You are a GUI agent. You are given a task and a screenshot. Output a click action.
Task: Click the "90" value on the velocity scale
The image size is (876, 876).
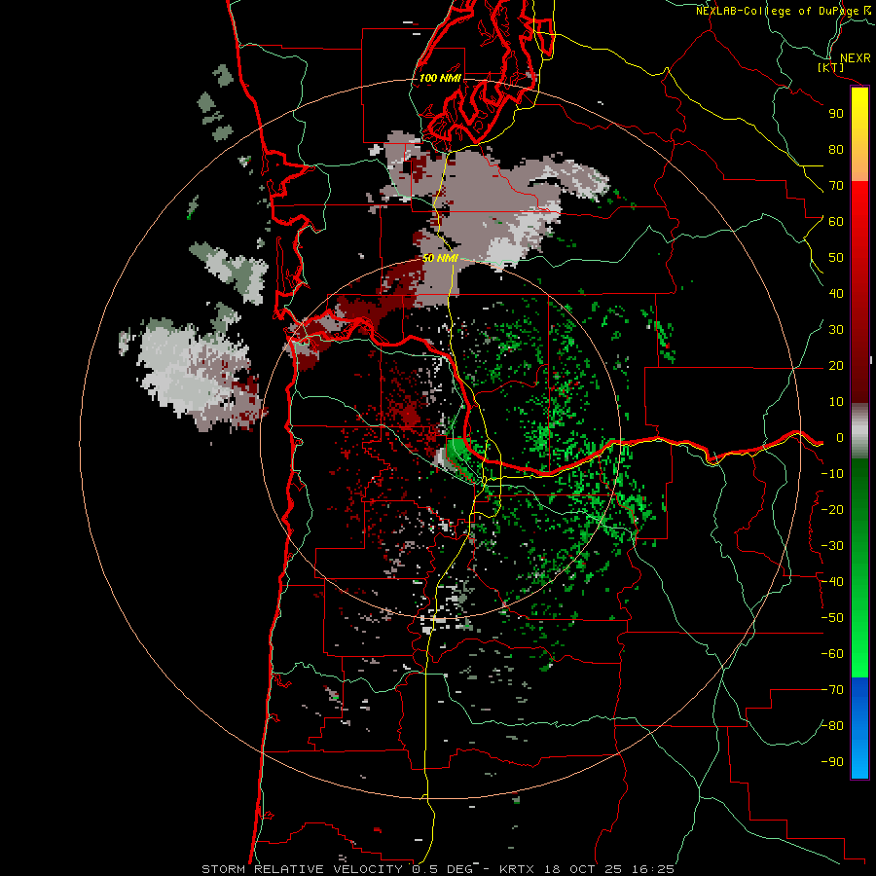coord(836,114)
